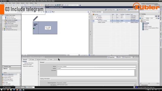Click the Device configuration icon in Details view
The image size is (162, 91).
(x=3, y=74)
